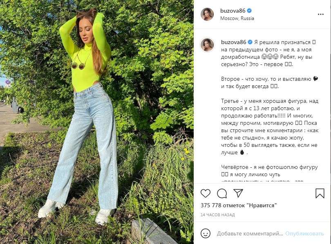The height and width of the screenshot is (244, 331).
Task: Open comments with the speech bubble icon
Action: pos(222,193)
